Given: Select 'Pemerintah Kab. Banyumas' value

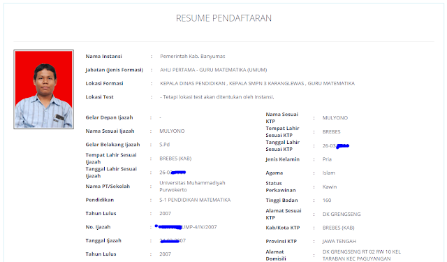Looking at the screenshot, I should coord(193,57).
